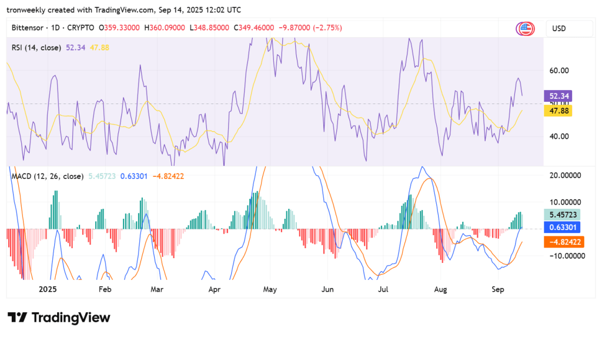Click the yellow RSI average 47.88 legend
602x337 pixels.
99,48
